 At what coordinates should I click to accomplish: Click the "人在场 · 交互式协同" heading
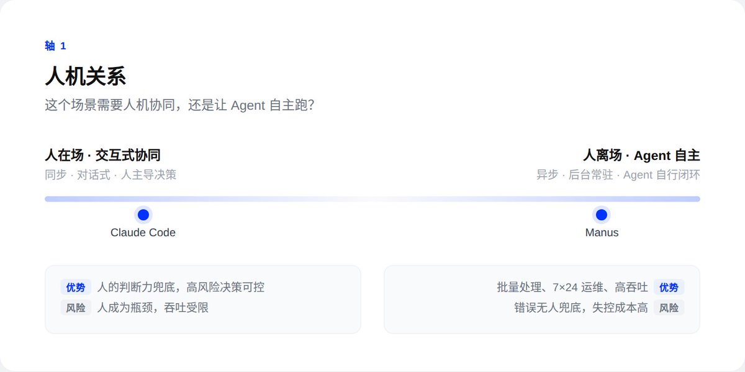click(102, 155)
